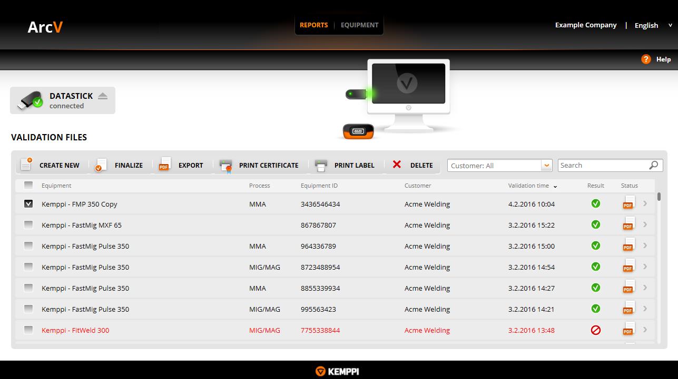Select the equipment ID cell 867867807
Viewport: 678px width, 379px height.
318,225
